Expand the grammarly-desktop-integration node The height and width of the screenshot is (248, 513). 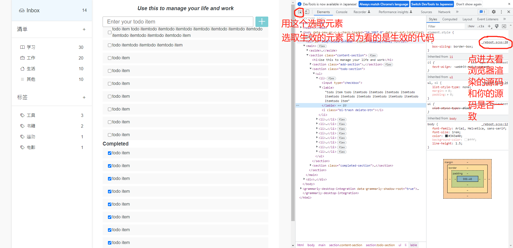(x=301, y=189)
